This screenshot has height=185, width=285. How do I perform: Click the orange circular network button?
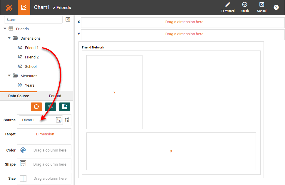coord(36,107)
